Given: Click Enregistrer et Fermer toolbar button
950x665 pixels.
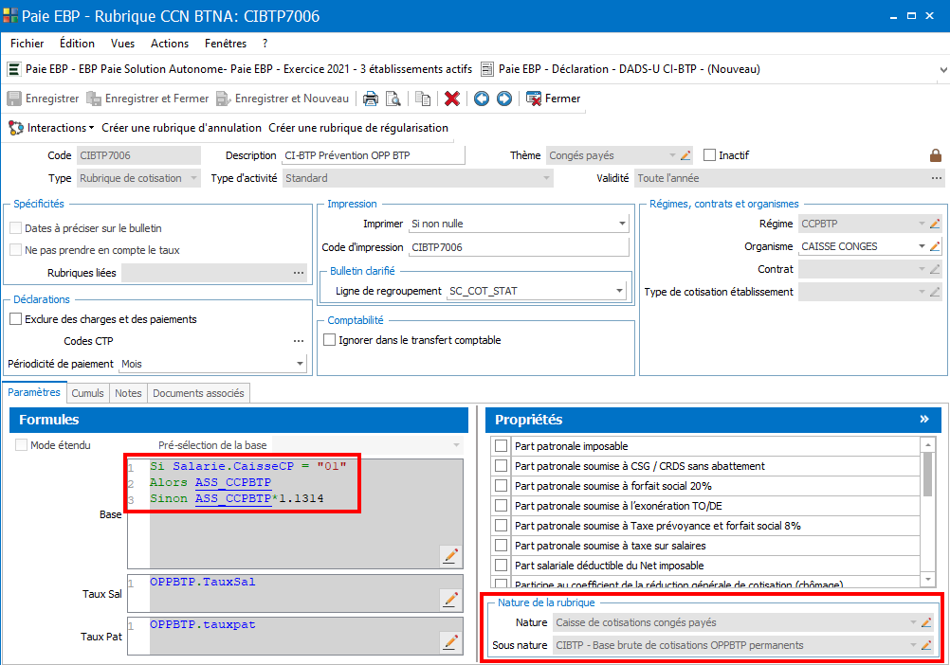Looking at the screenshot, I should coord(148,99).
